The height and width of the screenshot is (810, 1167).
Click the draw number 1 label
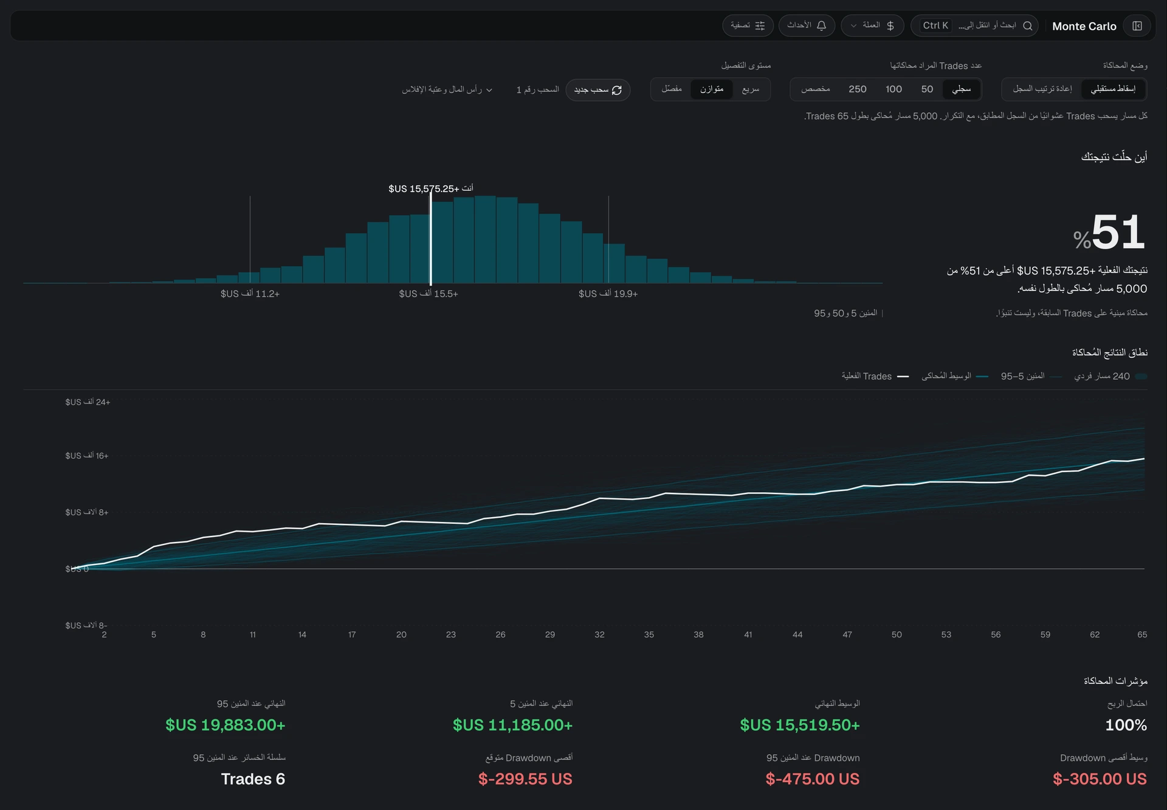click(537, 90)
